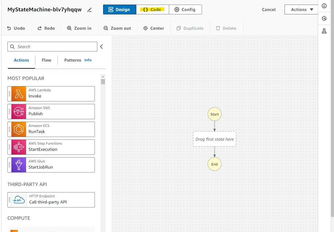Click the Code braces icon
This screenshot has width=334, height=232.
(146, 10)
